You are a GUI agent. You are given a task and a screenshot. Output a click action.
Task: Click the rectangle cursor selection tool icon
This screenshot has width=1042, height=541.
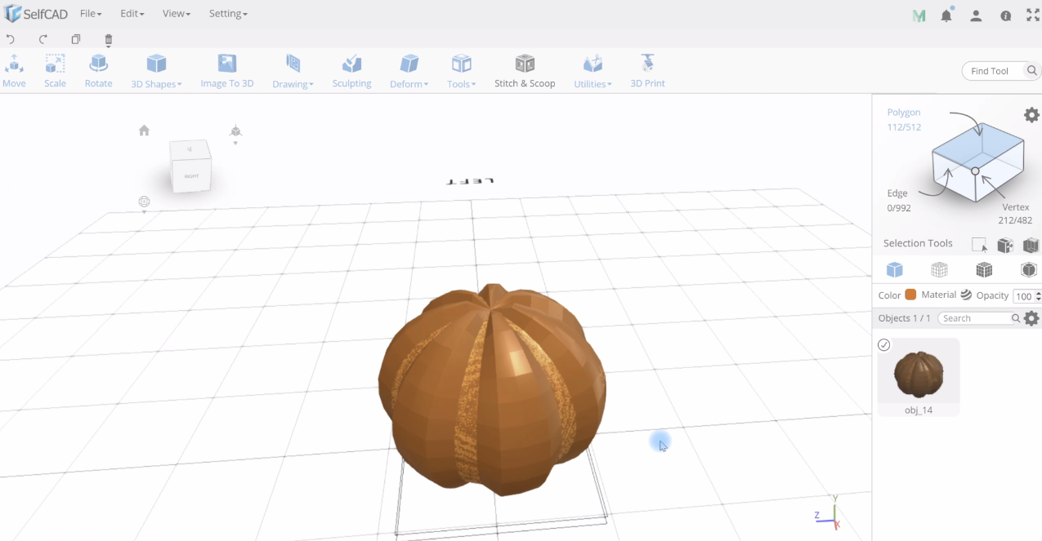[x=979, y=245]
